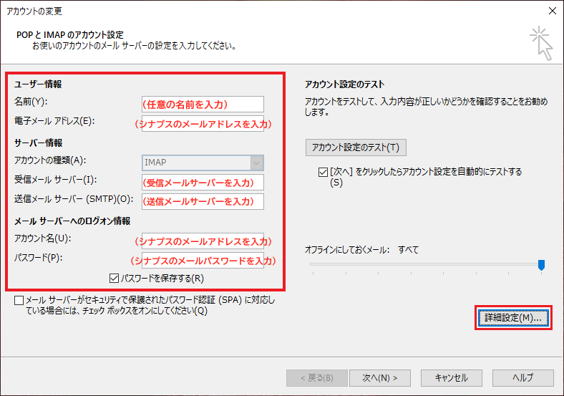Select the 受信メール サーバー input field
The width and height of the screenshot is (564, 396).
(x=203, y=182)
